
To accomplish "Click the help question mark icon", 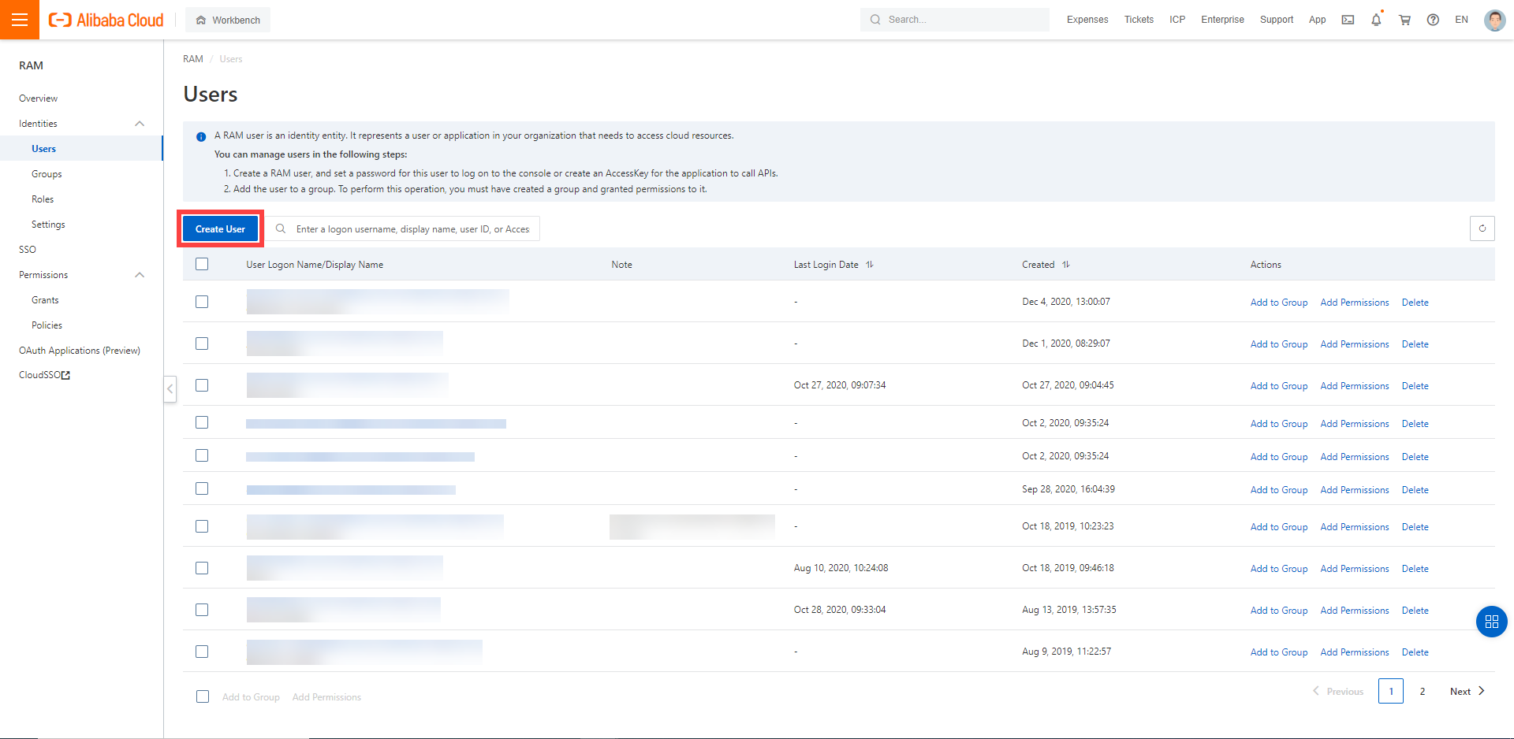I will point(1433,20).
